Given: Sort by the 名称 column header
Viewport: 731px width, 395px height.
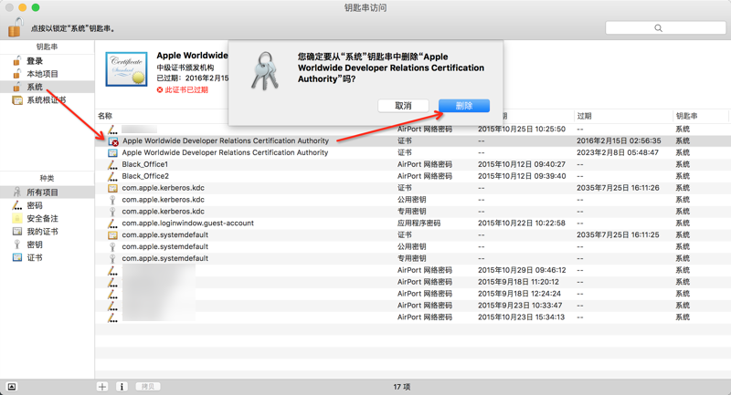Looking at the screenshot, I should pos(105,116).
